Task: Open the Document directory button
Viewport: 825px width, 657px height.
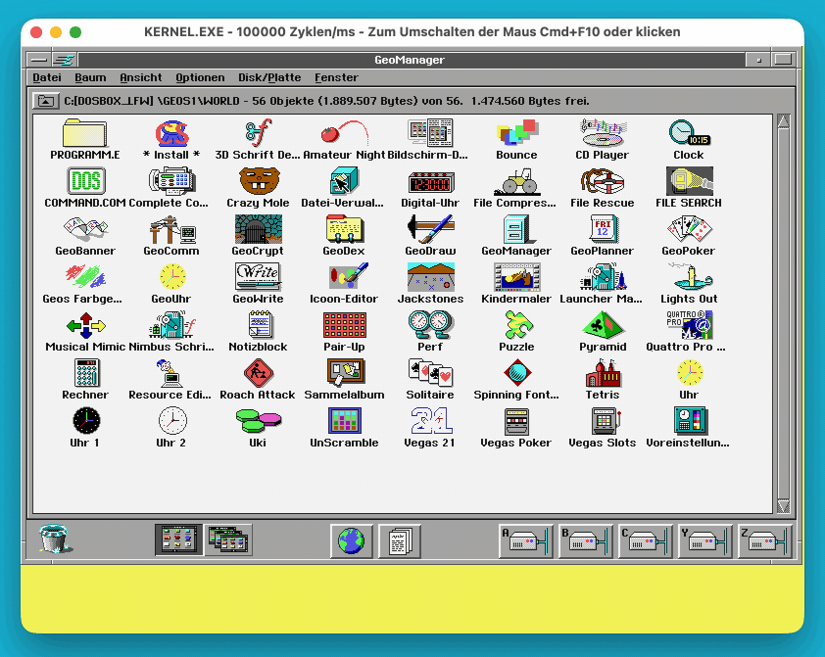Action: click(x=400, y=540)
